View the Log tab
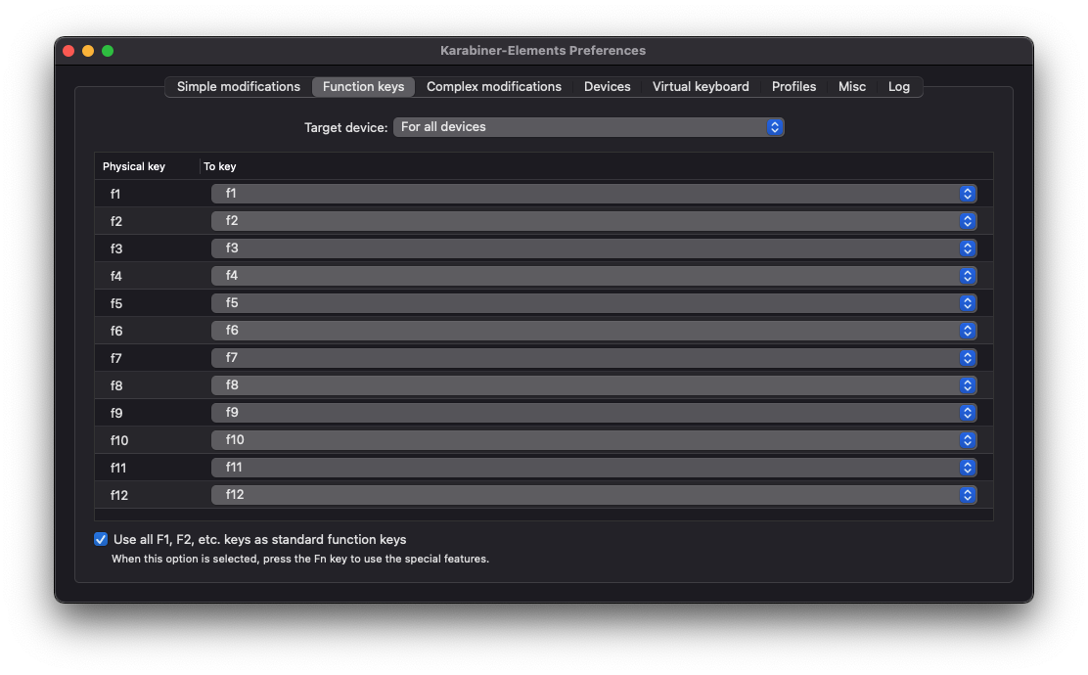1088x675 pixels. pos(898,87)
